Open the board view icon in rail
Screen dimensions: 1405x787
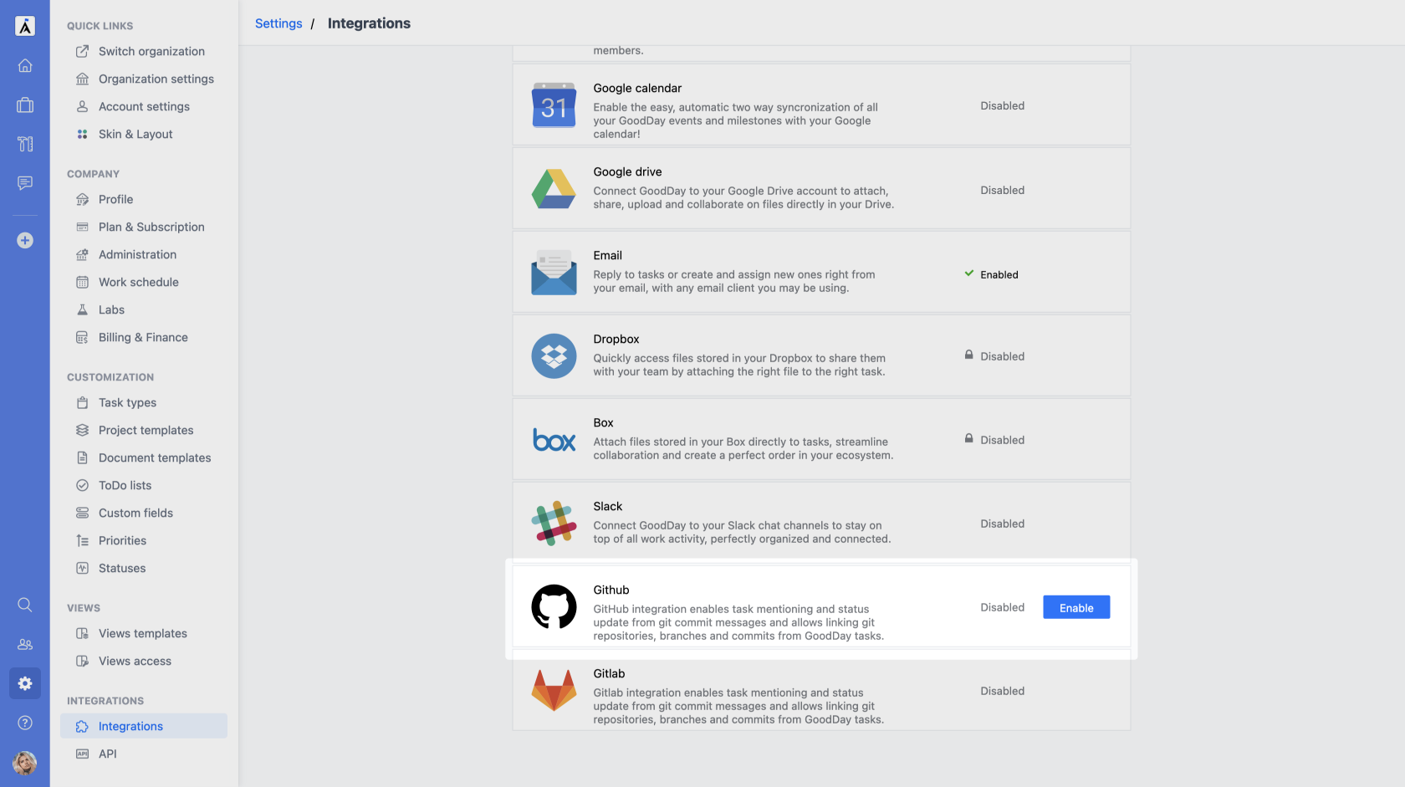[25, 144]
